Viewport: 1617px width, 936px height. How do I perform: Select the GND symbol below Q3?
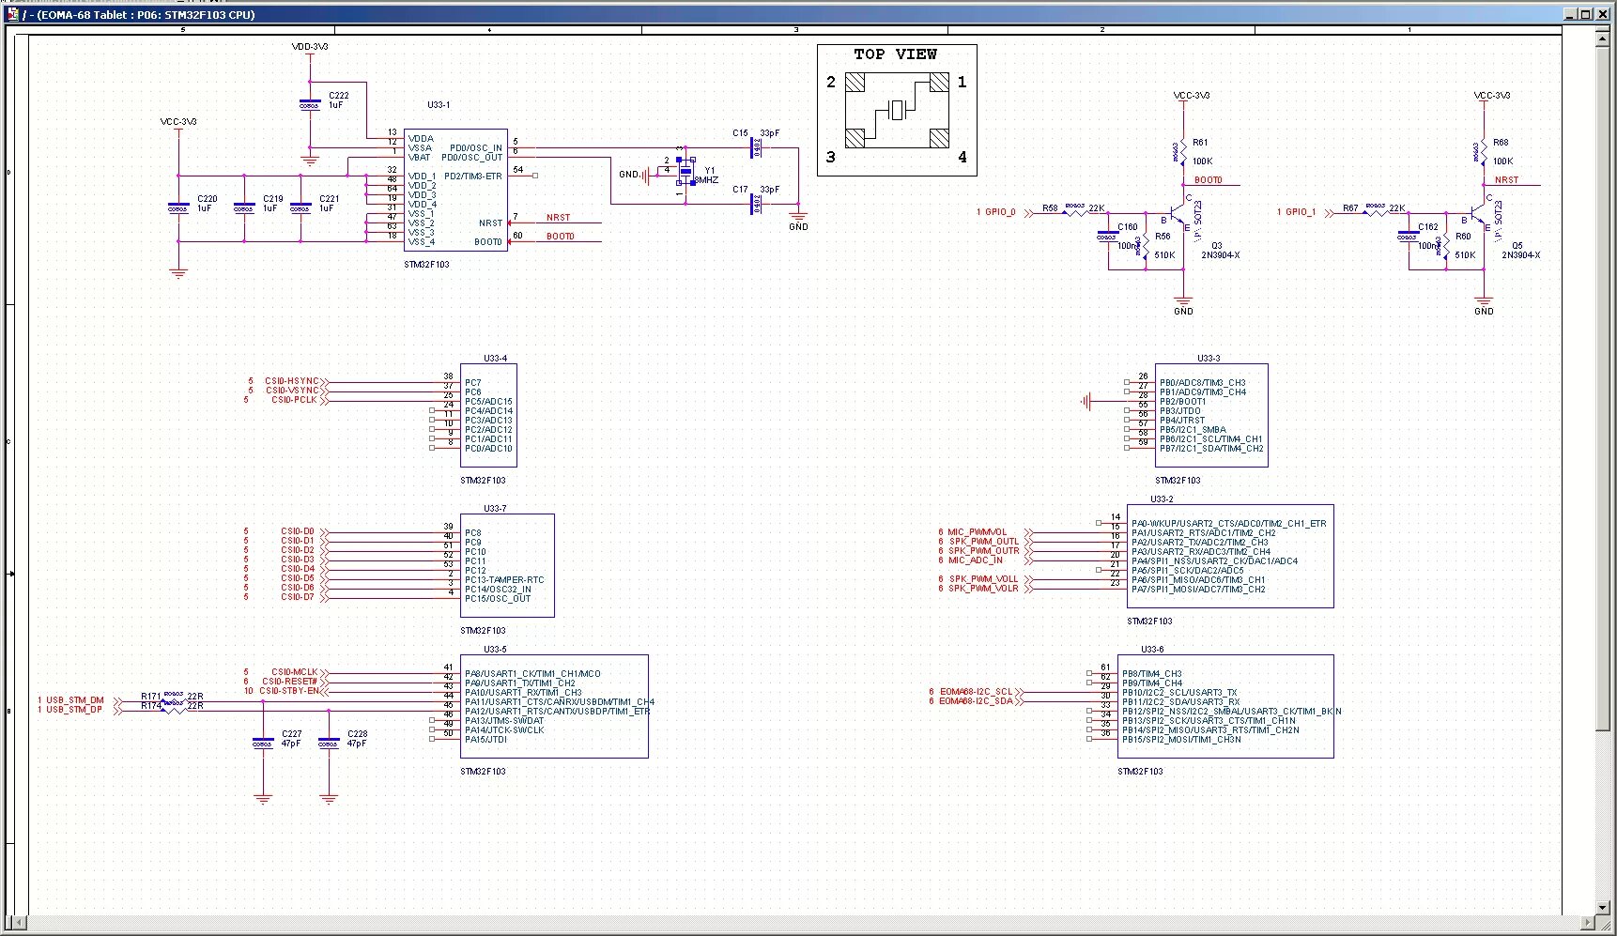[1183, 303]
